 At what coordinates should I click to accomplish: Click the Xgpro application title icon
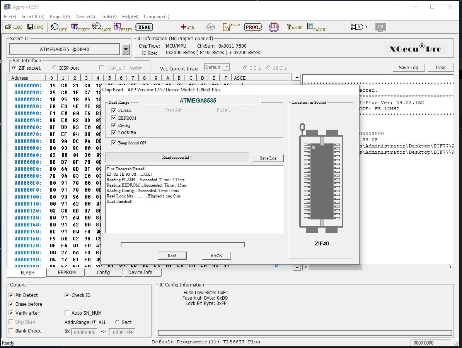(7, 7)
